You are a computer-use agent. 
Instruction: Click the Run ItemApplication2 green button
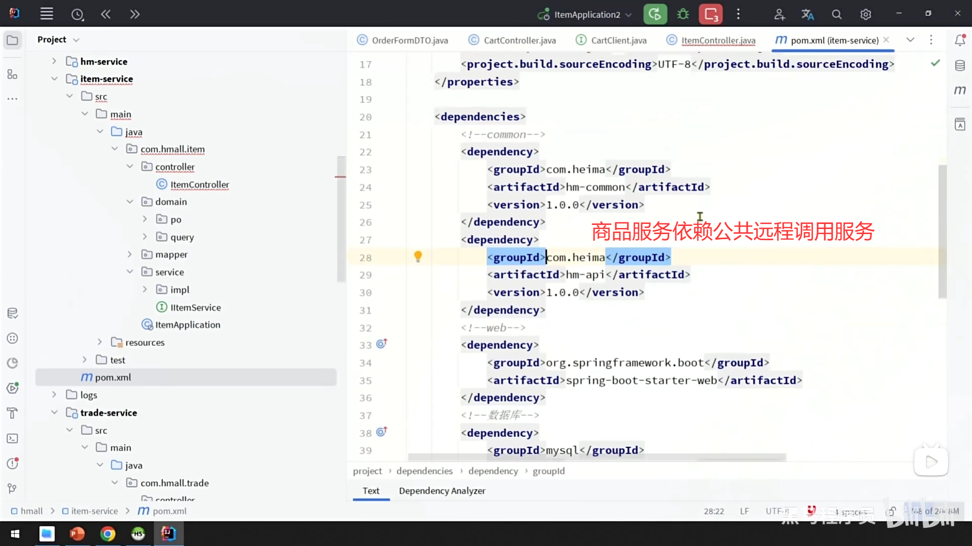(655, 14)
